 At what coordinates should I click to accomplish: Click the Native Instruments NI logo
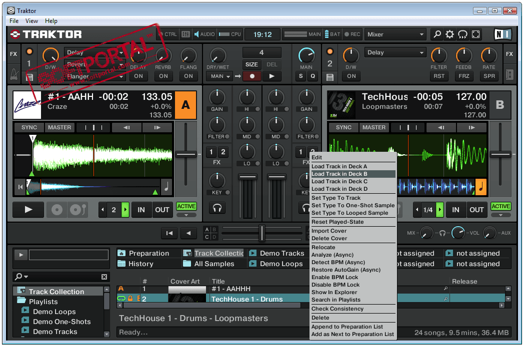(x=502, y=34)
